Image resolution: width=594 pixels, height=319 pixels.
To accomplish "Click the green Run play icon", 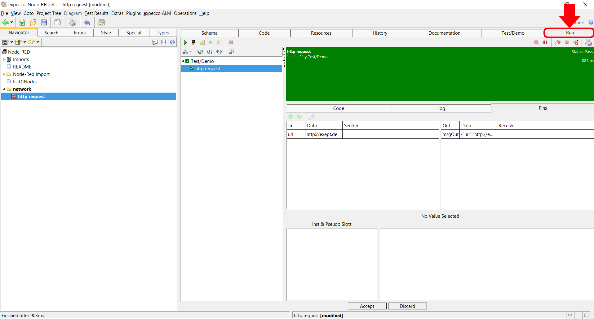I will (185, 42).
